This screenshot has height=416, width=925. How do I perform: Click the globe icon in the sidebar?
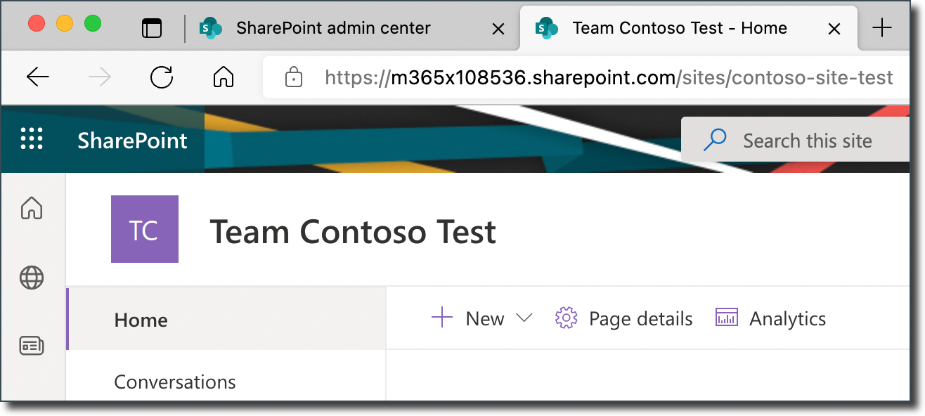click(x=32, y=277)
